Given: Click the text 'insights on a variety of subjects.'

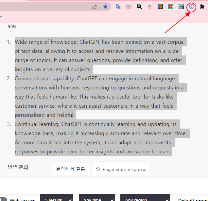Looking at the screenshot, I should point(53,69).
